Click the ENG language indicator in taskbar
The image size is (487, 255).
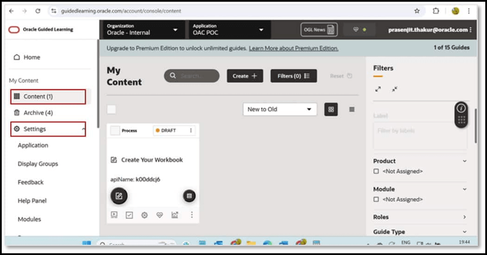[405, 242]
